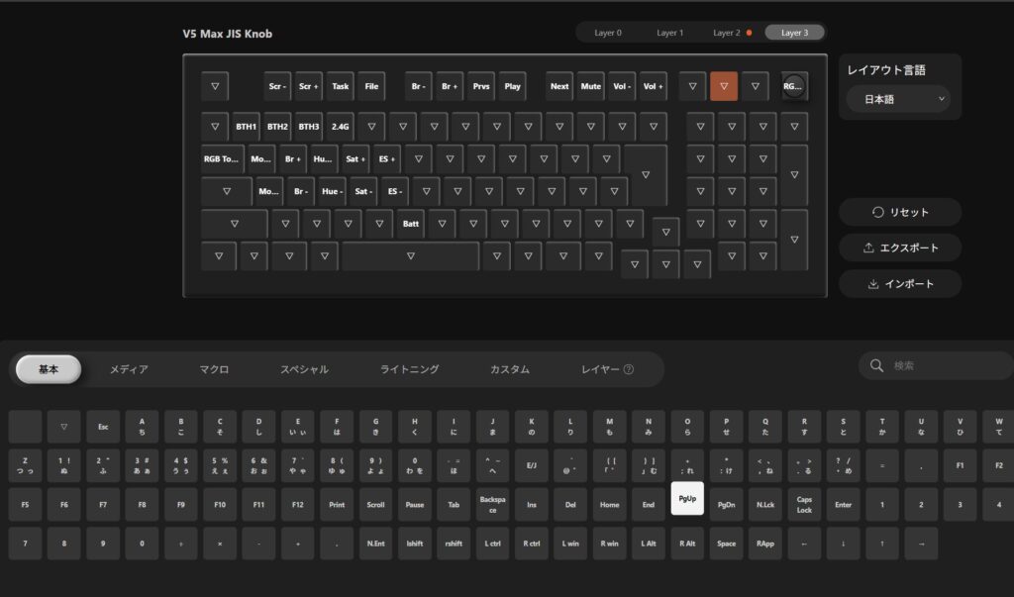This screenshot has height=597, width=1014.
Task: Open the レイアウト言語 dropdown showing 日本語
Action: 897,99
